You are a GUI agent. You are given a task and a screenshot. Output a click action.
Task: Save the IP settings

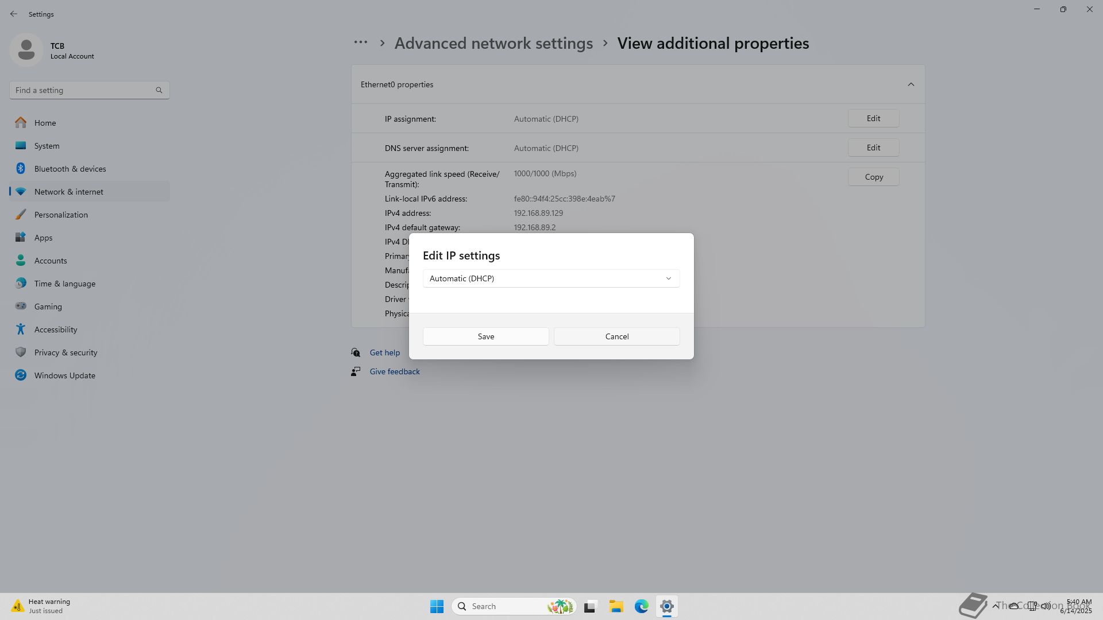[485, 336]
